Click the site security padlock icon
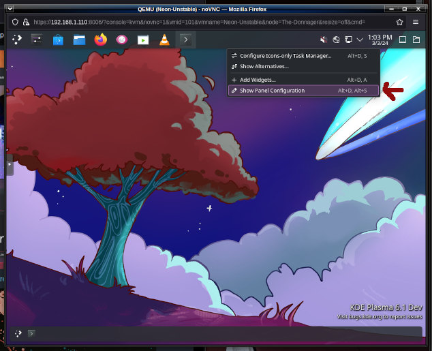The height and width of the screenshot is (351, 432). pyautogui.click(x=26, y=22)
